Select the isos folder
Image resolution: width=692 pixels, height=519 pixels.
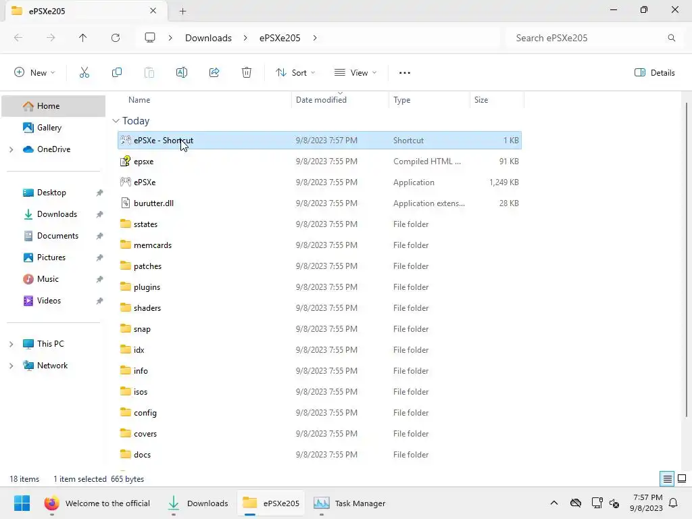point(320,392)
